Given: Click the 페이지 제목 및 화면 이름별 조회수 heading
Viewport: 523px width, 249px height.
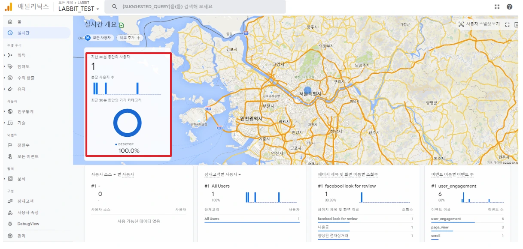Looking at the screenshot, I should (347, 174).
